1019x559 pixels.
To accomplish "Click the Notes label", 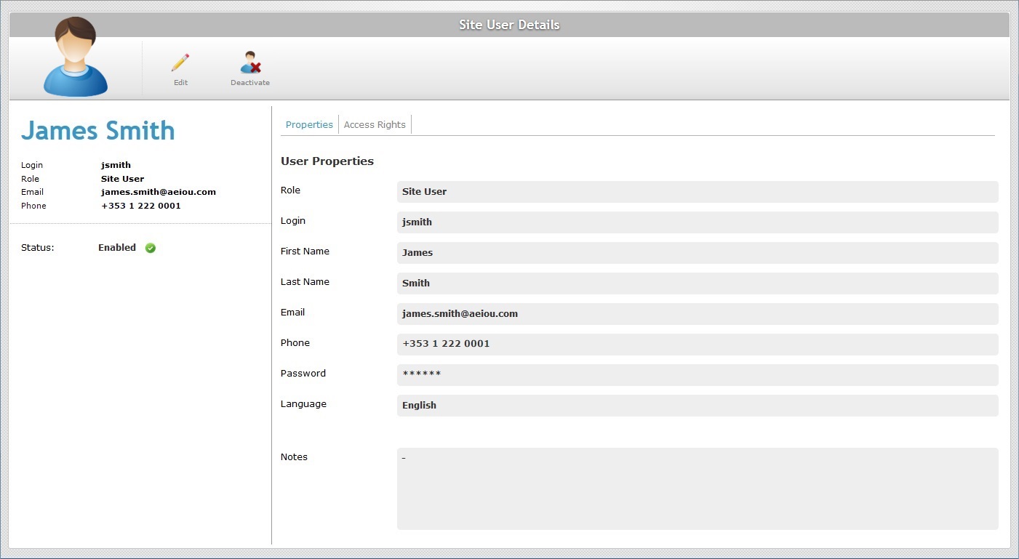I will pyautogui.click(x=294, y=457).
